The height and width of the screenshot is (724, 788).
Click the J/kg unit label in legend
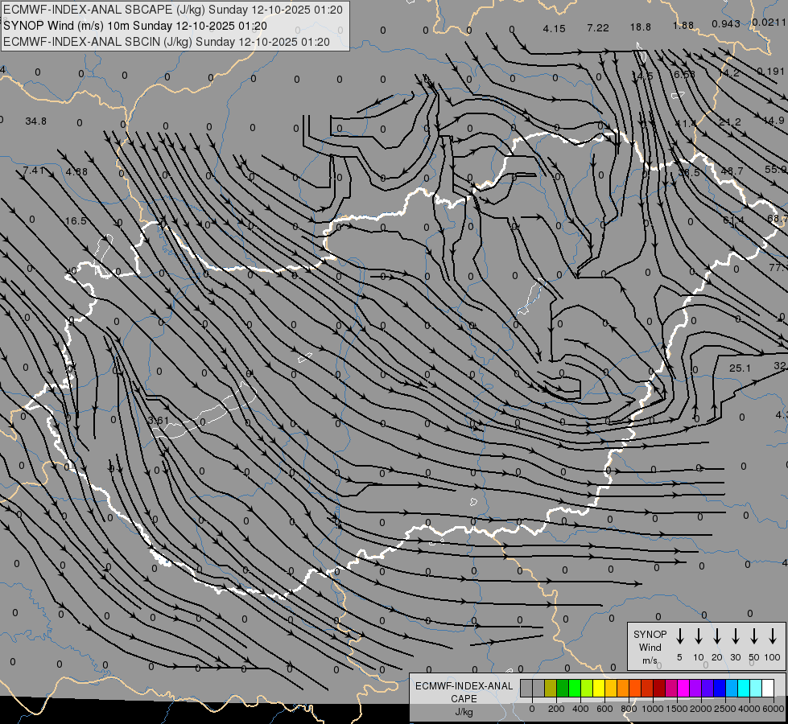464,712
